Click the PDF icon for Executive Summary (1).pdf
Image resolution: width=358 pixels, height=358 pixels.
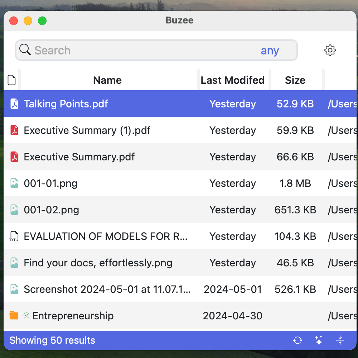[x=14, y=130]
